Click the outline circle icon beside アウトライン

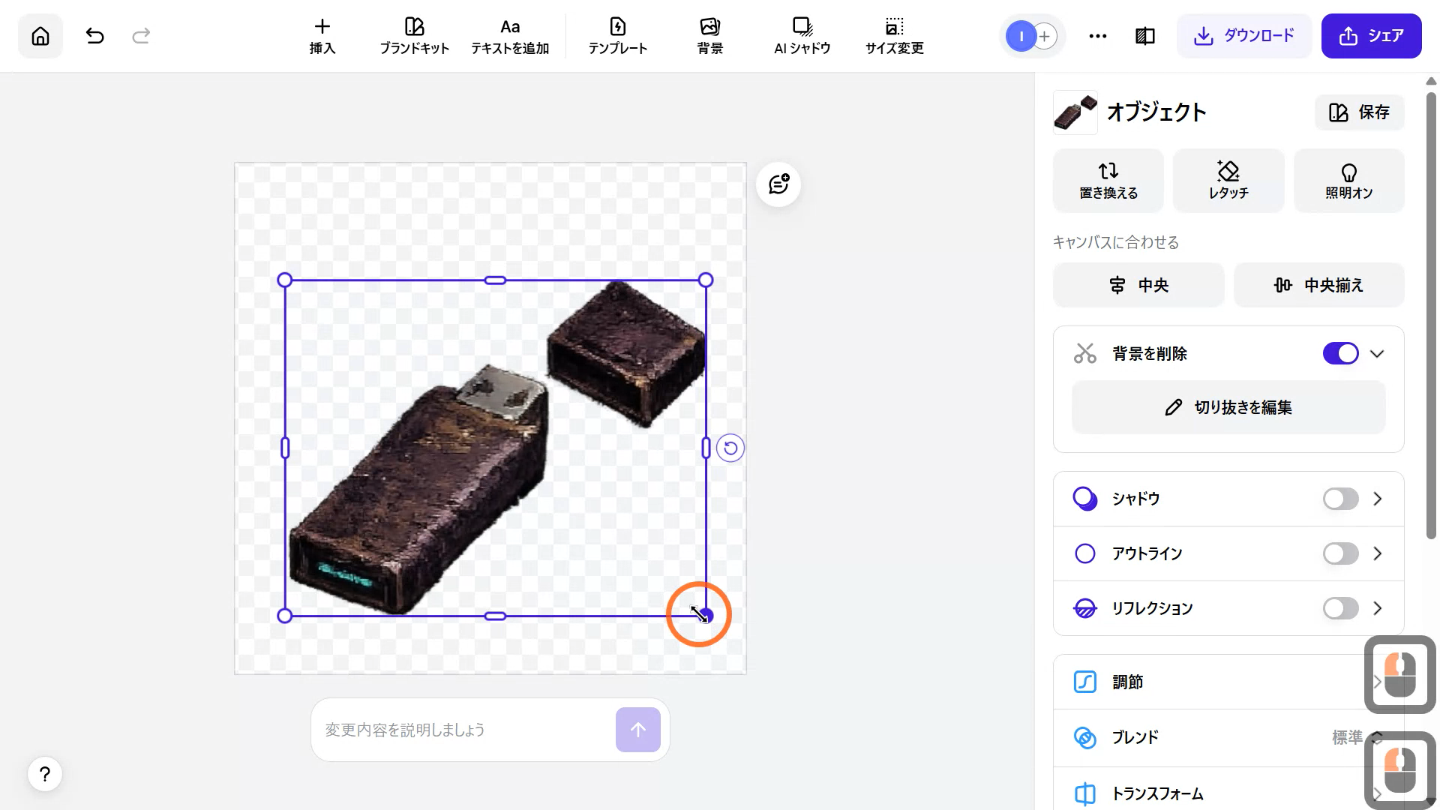click(1084, 553)
